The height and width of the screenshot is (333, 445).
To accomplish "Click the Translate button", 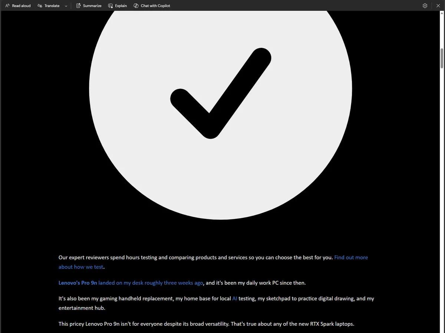I will tap(49, 6).
